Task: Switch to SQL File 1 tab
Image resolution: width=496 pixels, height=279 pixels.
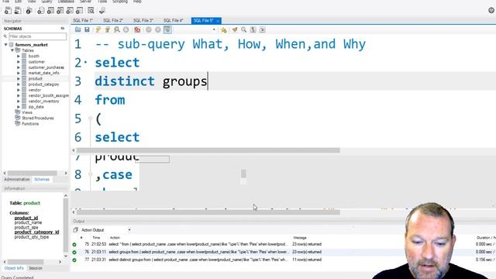Action: pos(83,21)
